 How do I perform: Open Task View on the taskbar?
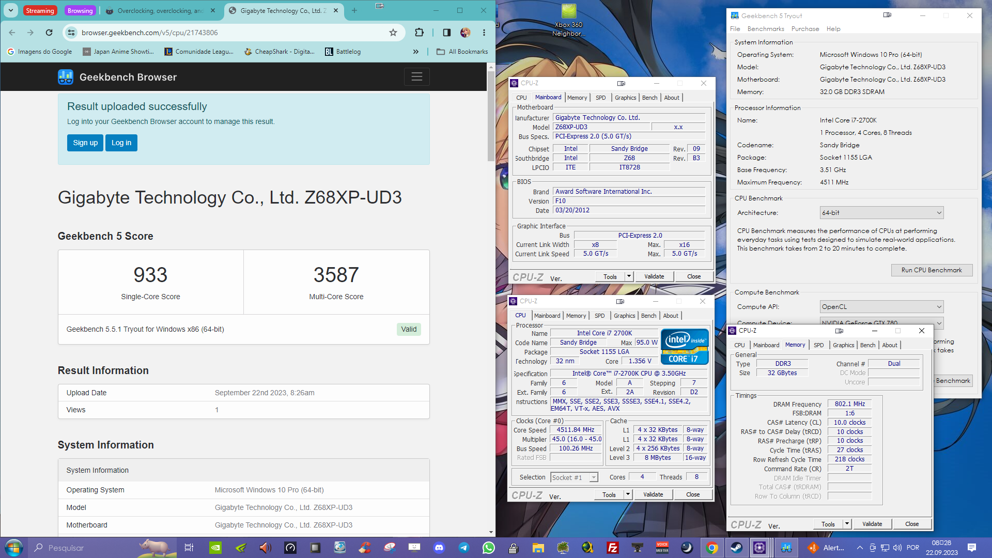(x=189, y=548)
